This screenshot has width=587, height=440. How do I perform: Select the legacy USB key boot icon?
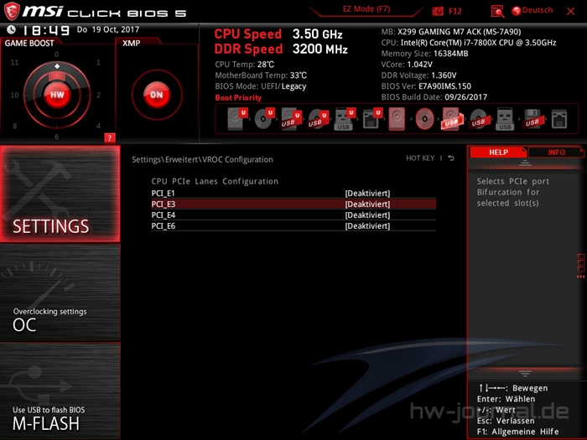click(505, 119)
